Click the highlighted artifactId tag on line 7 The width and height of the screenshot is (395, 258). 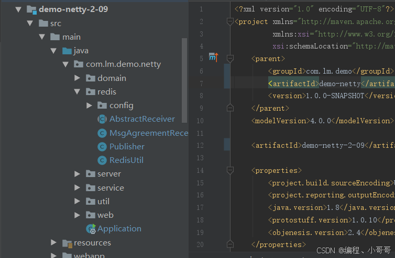294,84
